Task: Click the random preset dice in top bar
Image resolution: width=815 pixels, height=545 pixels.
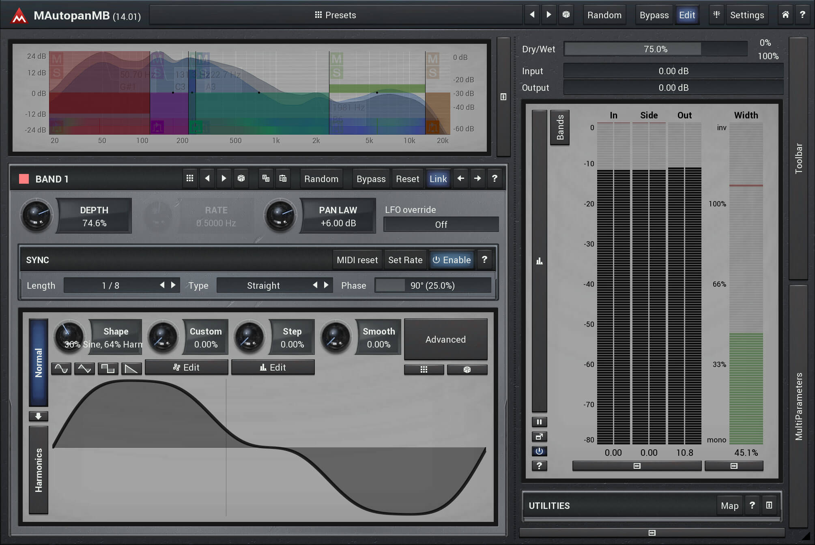Action: 566,15
